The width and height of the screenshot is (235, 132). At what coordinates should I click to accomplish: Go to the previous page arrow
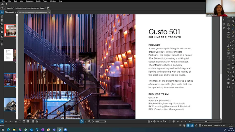[x=182, y=121]
